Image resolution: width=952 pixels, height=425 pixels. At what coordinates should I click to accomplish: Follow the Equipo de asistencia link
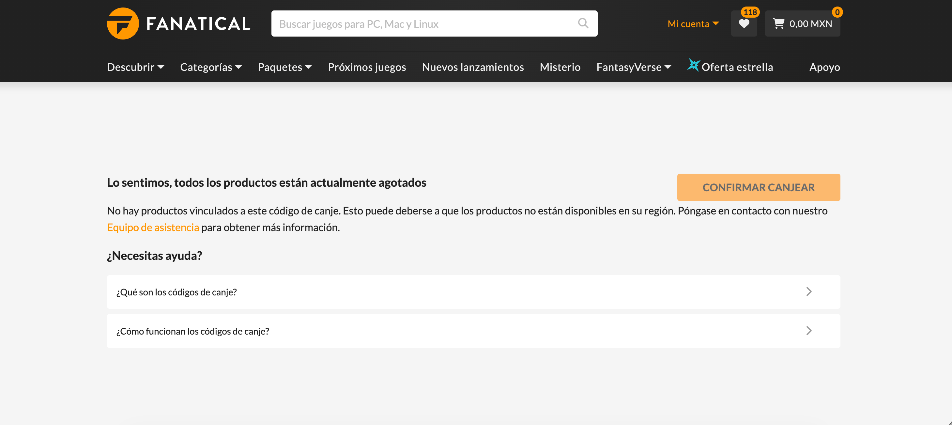point(153,227)
